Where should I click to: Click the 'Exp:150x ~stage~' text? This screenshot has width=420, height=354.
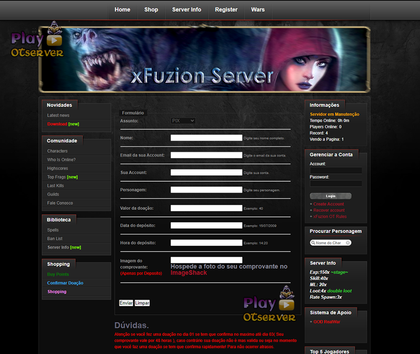coord(329,272)
